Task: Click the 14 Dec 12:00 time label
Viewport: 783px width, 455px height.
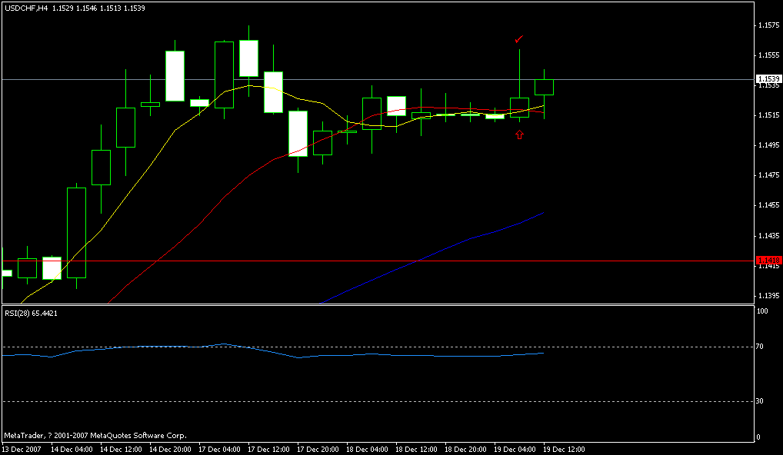Action: [x=121, y=450]
